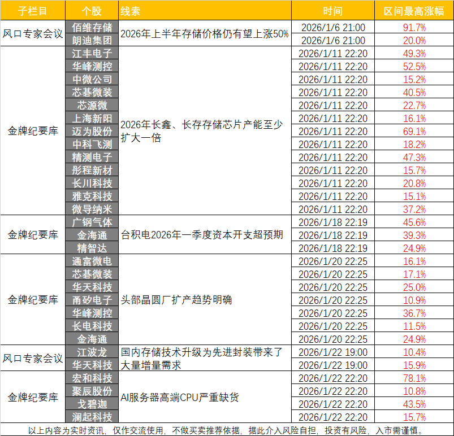Select the 朗迪集团 stock cell
This screenshot has height=436, width=454.
point(92,40)
